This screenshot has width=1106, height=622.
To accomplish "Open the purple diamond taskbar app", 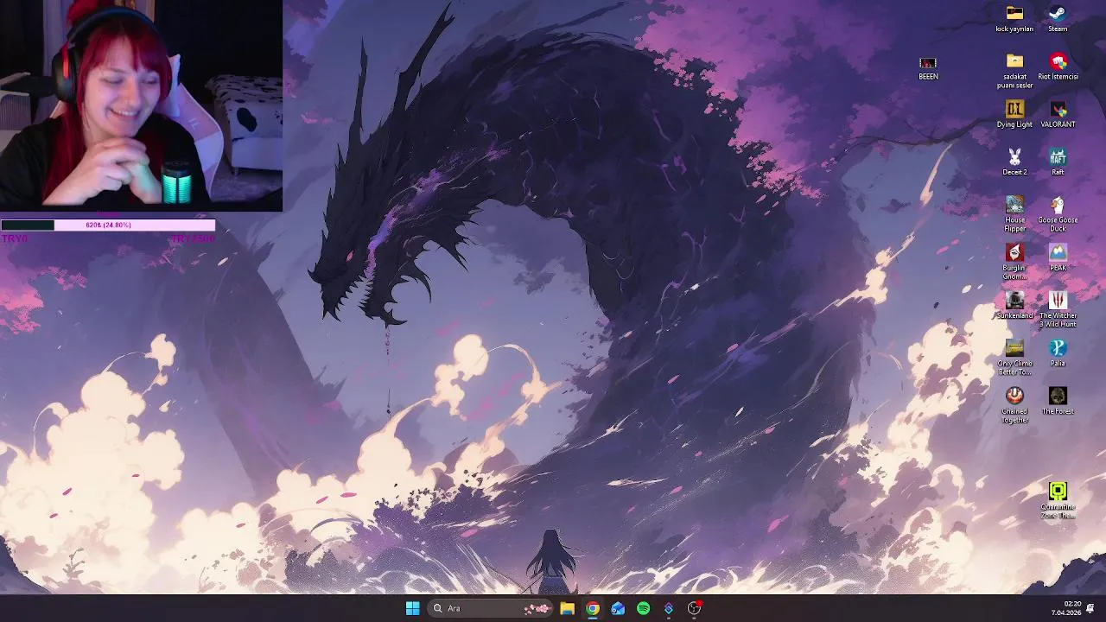I will 669,608.
